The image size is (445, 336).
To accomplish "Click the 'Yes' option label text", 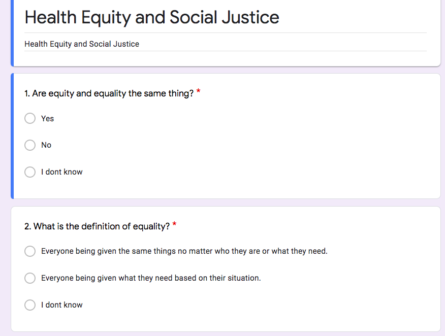I will 47,119.
